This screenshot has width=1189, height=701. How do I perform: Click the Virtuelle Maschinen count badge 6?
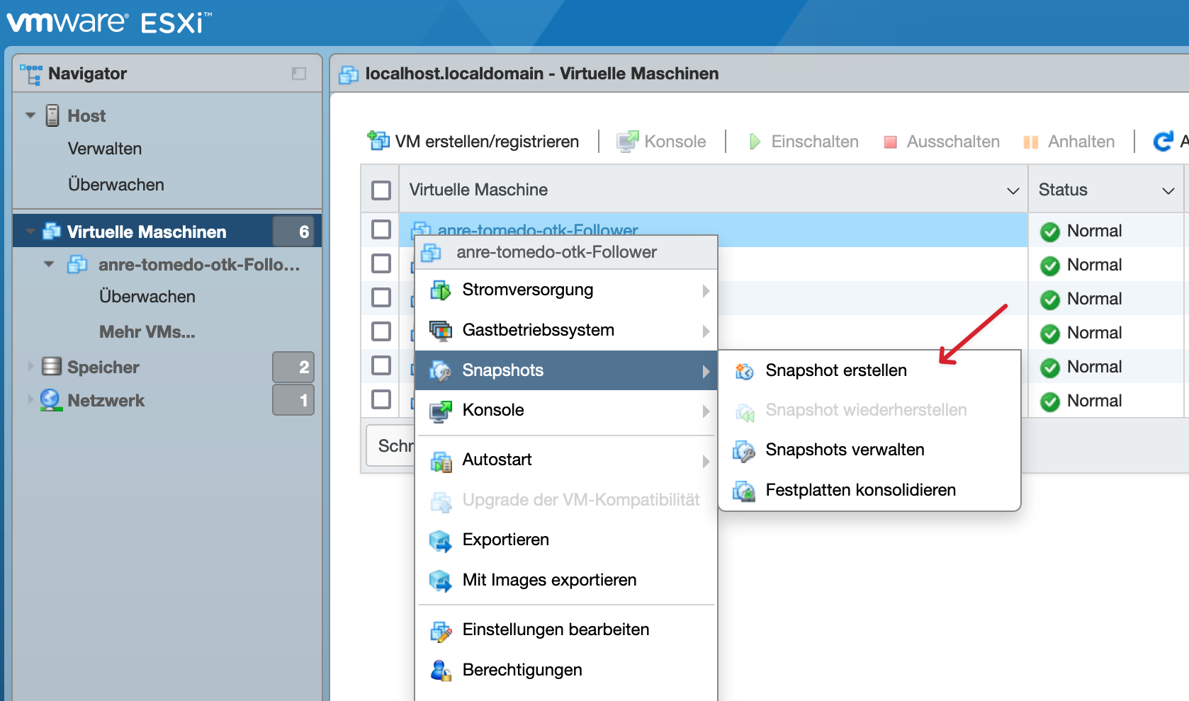coord(293,232)
